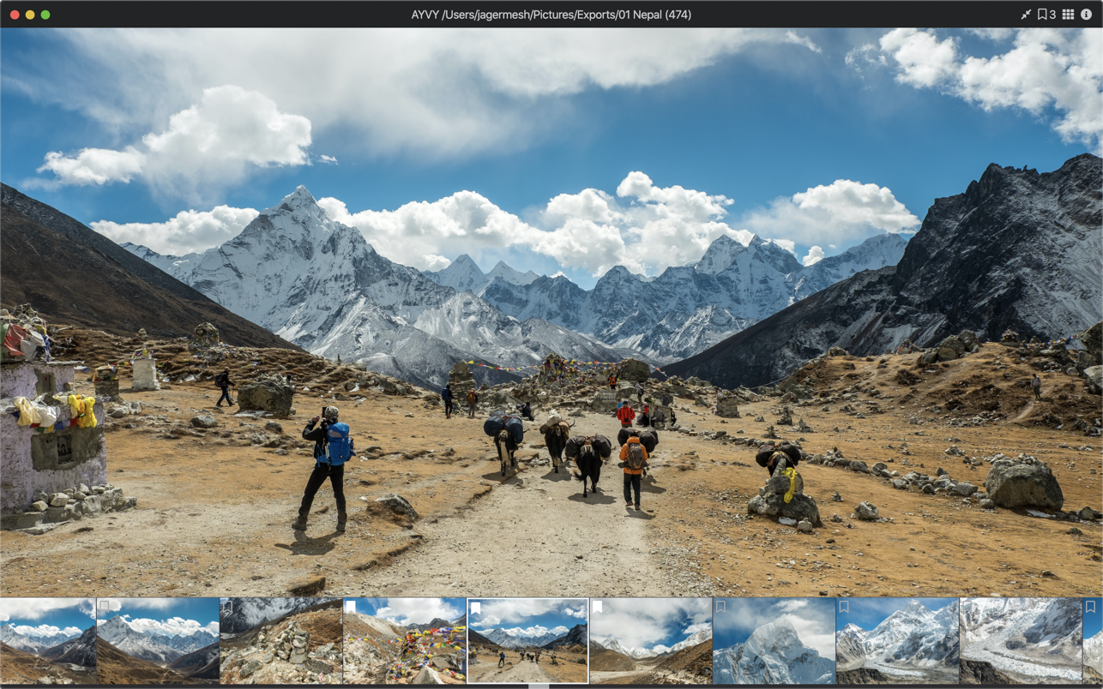Unbookmark the cloudy valley thumbnail right of selected
1103x689 pixels.
tap(598, 607)
